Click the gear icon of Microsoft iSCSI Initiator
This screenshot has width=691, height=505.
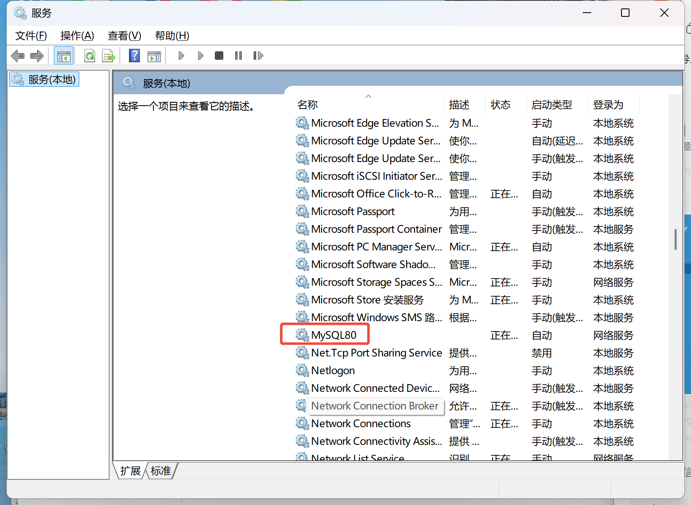(302, 176)
